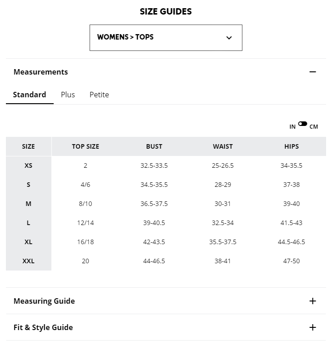This screenshot has height=346, width=332.
Task: Select the Standard tab
Action: click(x=30, y=95)
